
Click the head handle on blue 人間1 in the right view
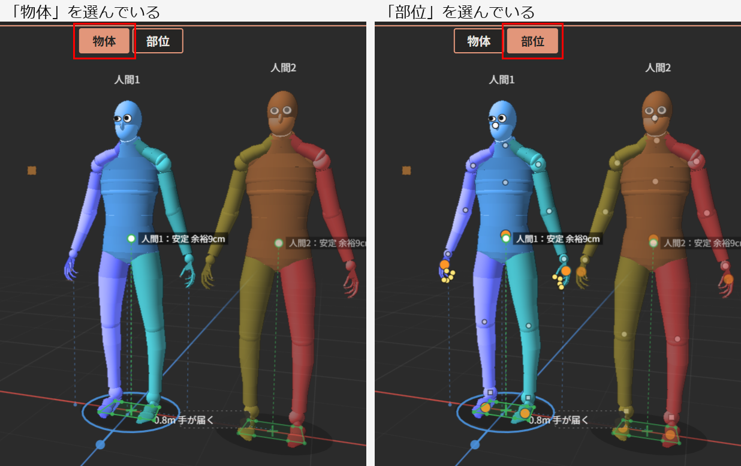495,126
